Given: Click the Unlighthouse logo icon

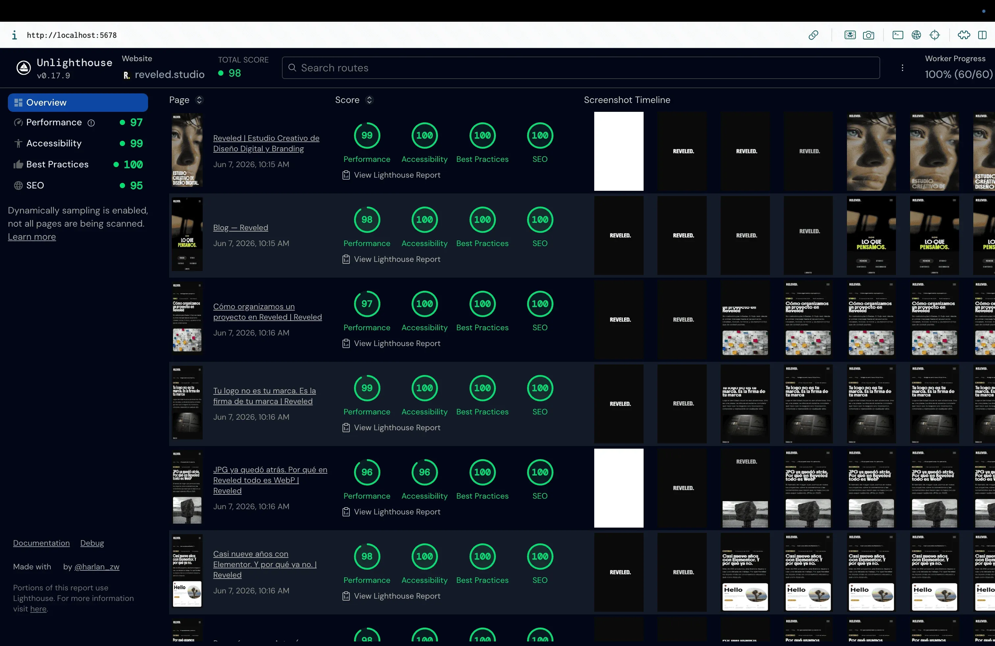Looking at the screenshot, I should pyautogui.click(x=23, y=67).
